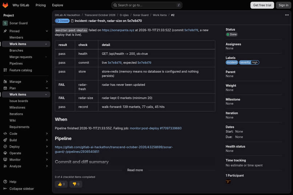
Task: Open the pipelines/2936540851 URL link
Action: (x=114, y=149)
